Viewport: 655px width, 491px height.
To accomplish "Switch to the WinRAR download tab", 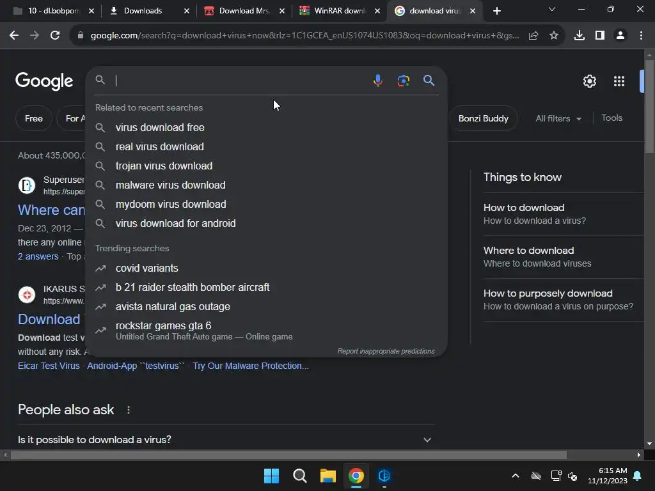I will click(x=334, y=11).
